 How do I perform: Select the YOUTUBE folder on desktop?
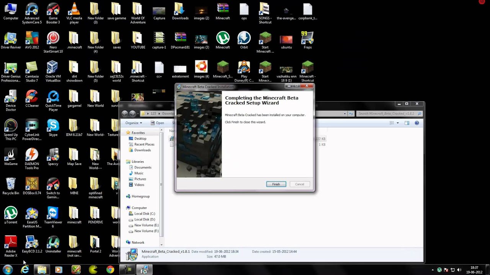(138, 40)
